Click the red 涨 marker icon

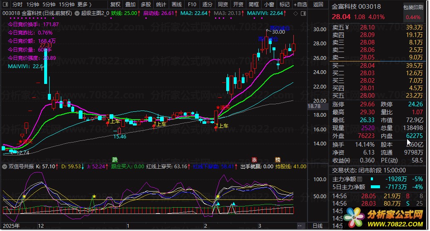point(254,160)
